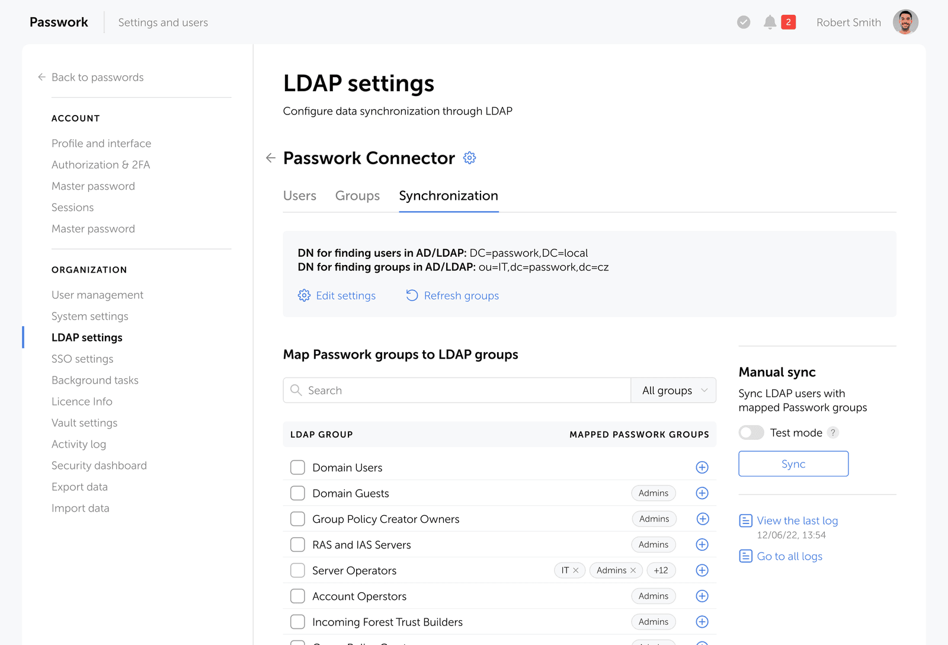948x645 pixels.
Task: Open Activity log in the sidebar
Action: [79, 444]
